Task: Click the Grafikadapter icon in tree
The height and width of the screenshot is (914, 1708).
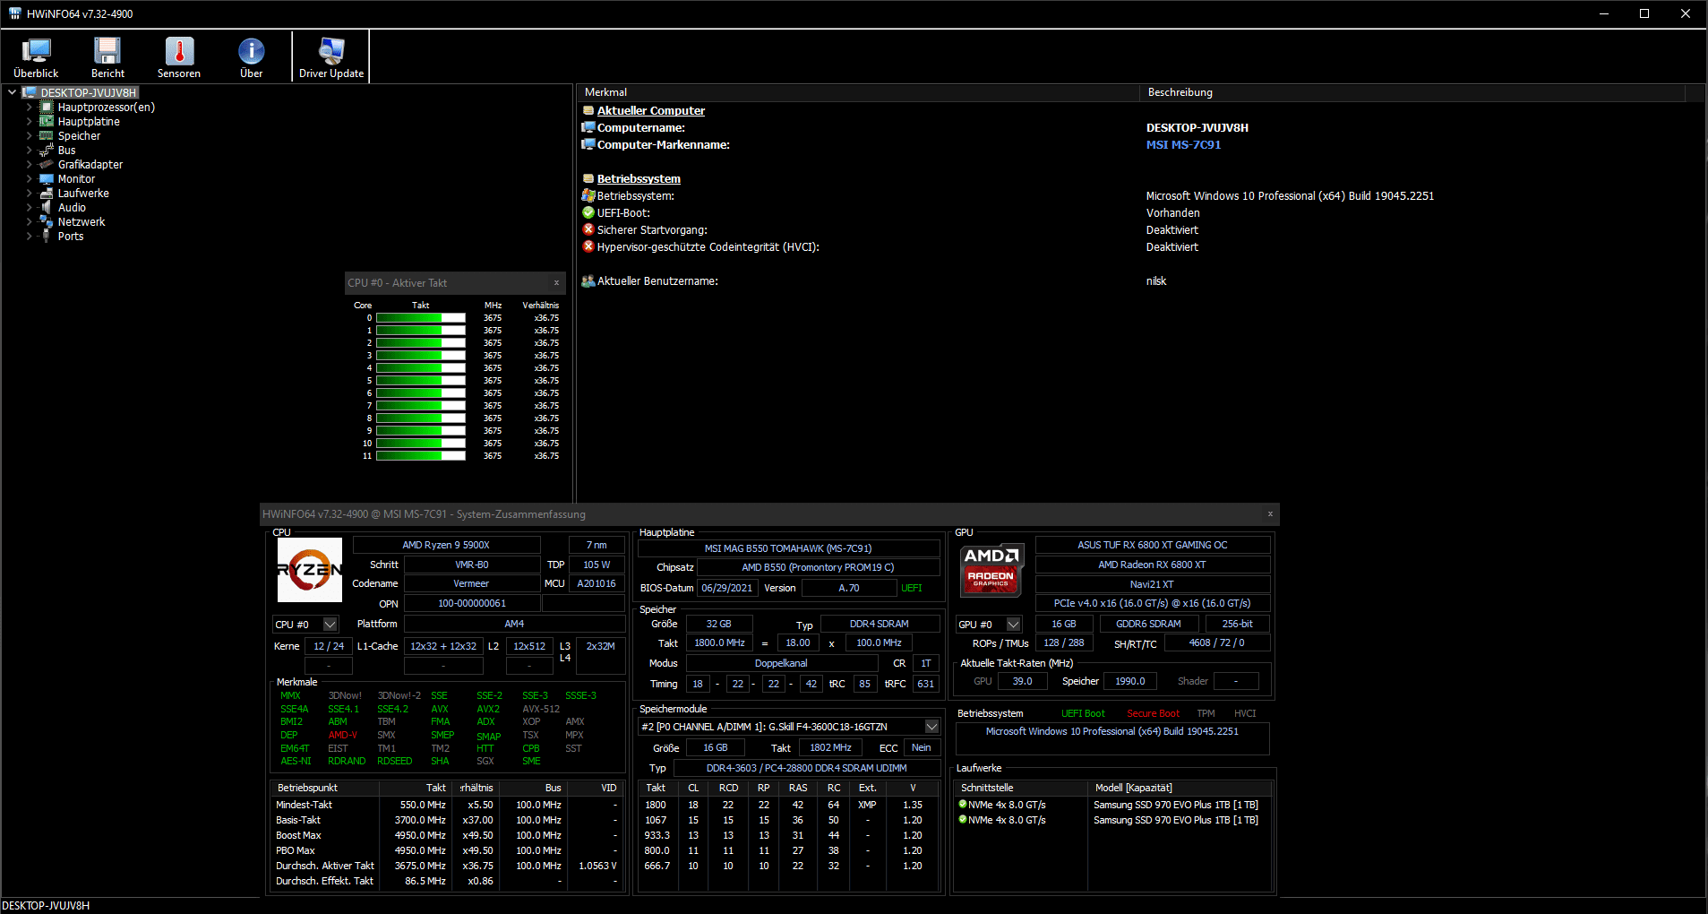Action: 47,165
